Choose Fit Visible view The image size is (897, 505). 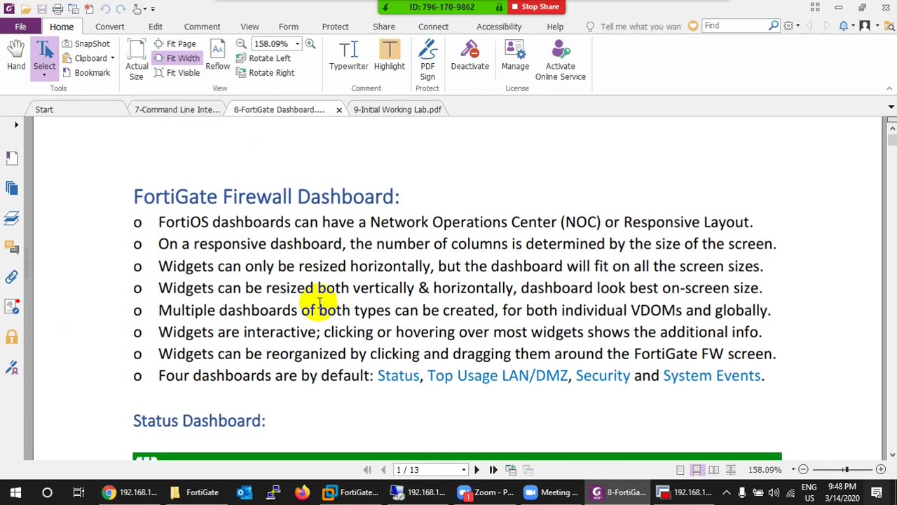pos(177,73)
